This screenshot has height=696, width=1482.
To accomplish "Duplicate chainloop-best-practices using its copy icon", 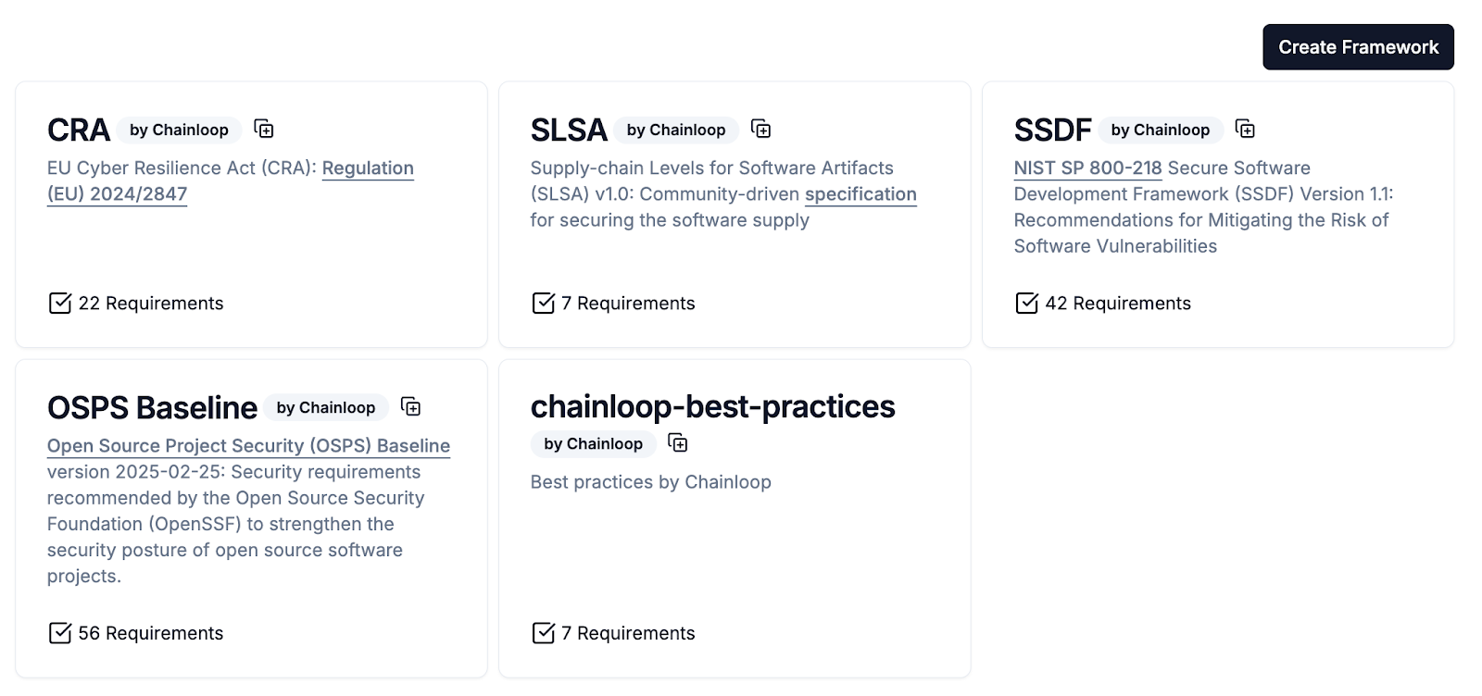I will click(678, 443).
